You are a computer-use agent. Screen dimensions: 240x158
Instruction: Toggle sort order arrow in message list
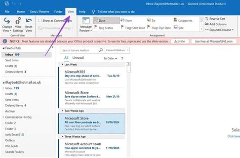[122, 58]
